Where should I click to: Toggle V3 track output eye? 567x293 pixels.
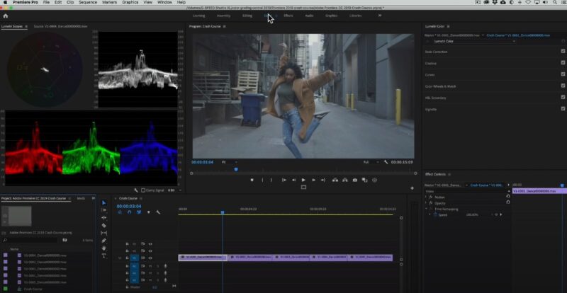click(150, 244)
